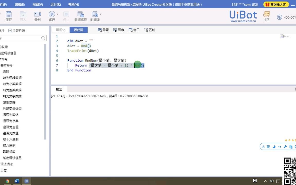Screen dimensions: 296x185
Task: Toggle Chinese/English with the 英 indicator
Action: [x=268, y=146]
